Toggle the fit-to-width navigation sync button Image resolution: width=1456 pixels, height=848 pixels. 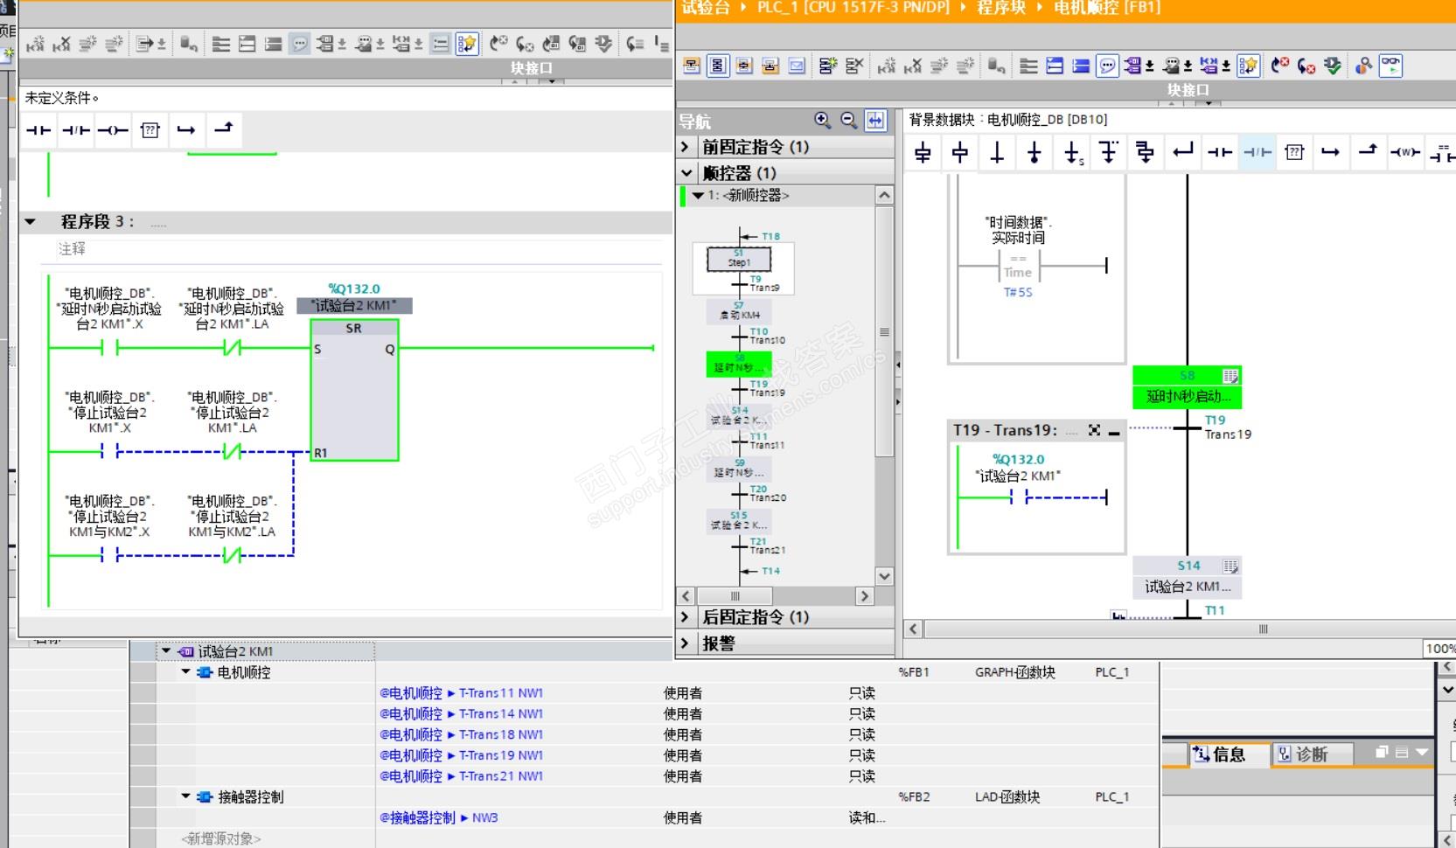[875, 121]
